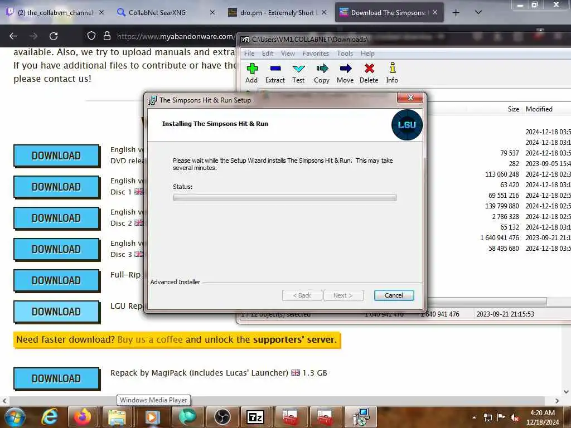Click DOWNLOAD for English Disc 1

pyautogui.click(x=56, y=187)
